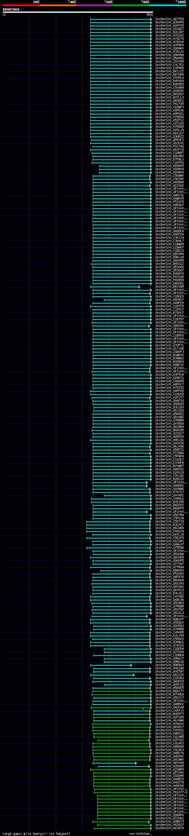The image size is (189, 836).
Task: Open the UniRef100_B2LUR7 hit
Action: coord(170,32)
